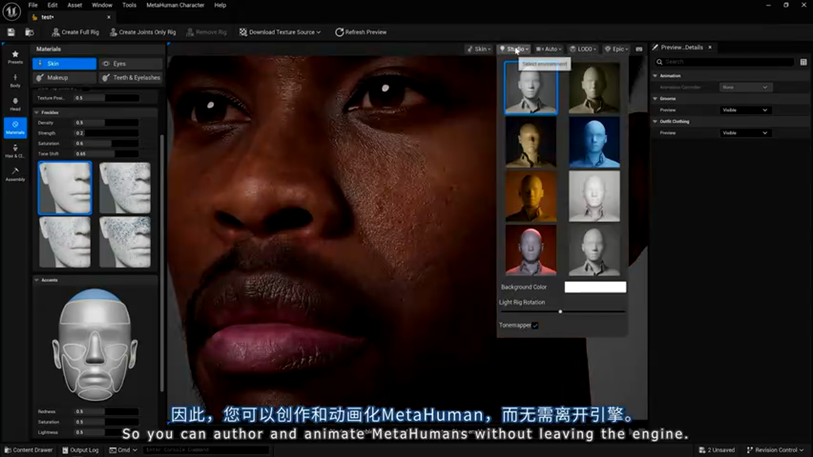Toggle Grooms Preview to Hidden
The image size is (813, 457).
point(744,110)
